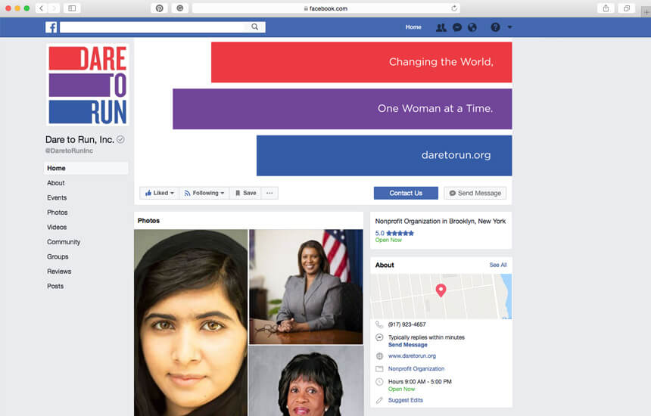Open Posts in the page sidebar
Screen dimensions: 651x416
pos(55,286)
